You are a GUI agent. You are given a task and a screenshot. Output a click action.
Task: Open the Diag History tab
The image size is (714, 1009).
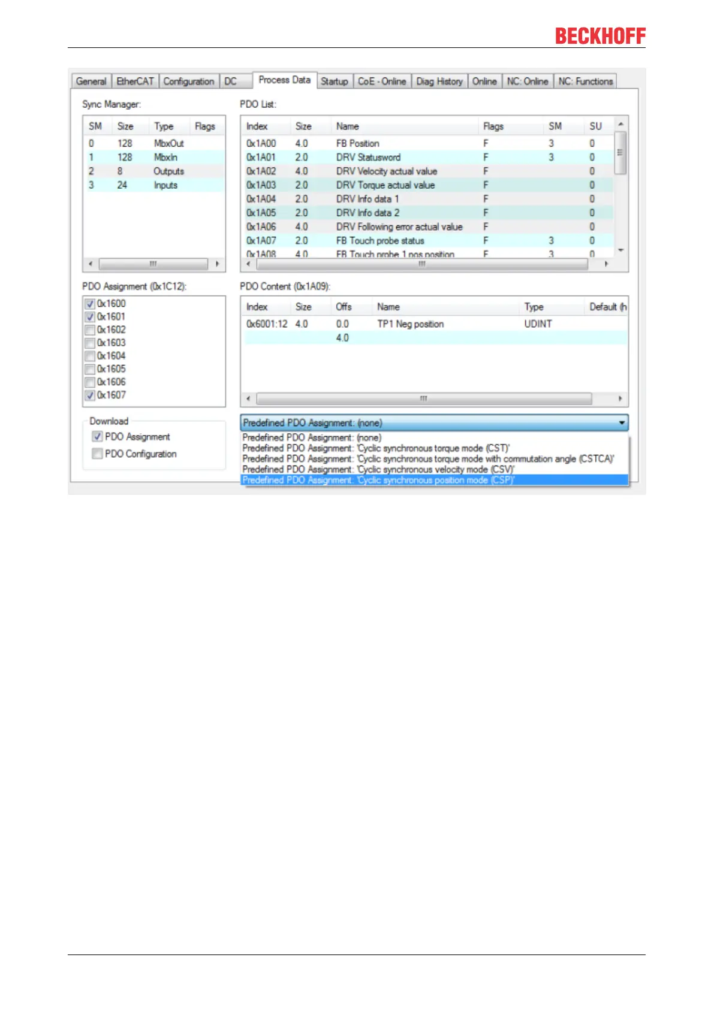[439, 81]
